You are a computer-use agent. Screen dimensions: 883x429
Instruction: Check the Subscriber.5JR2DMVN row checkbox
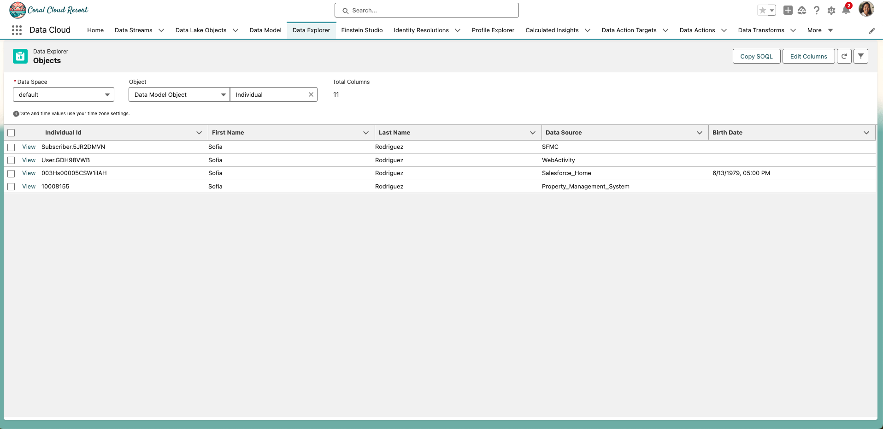point(12,147)
